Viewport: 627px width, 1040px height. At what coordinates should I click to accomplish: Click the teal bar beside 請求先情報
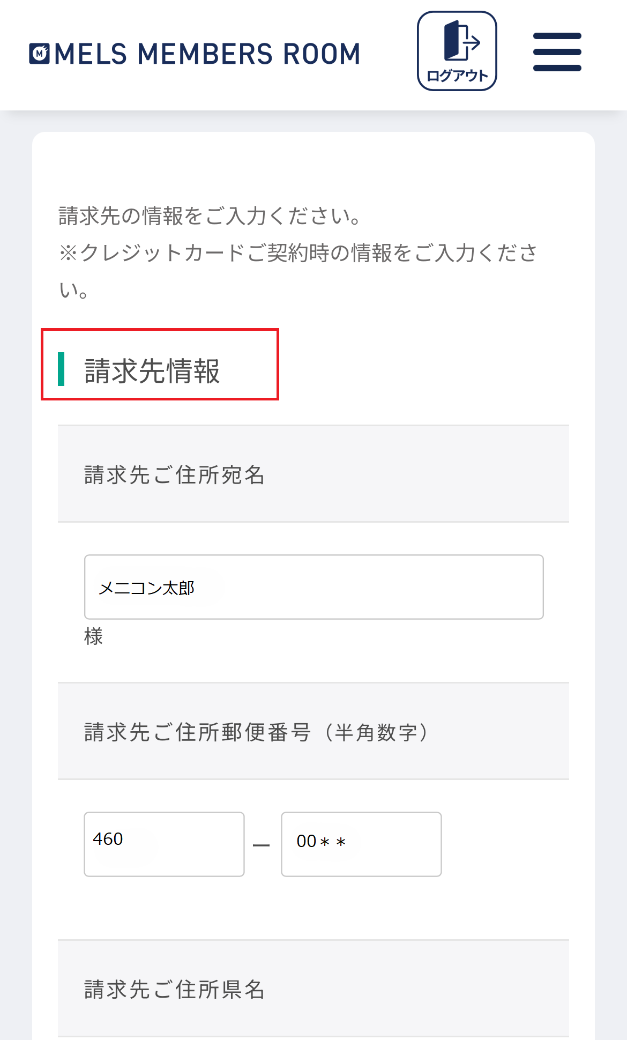61,367
